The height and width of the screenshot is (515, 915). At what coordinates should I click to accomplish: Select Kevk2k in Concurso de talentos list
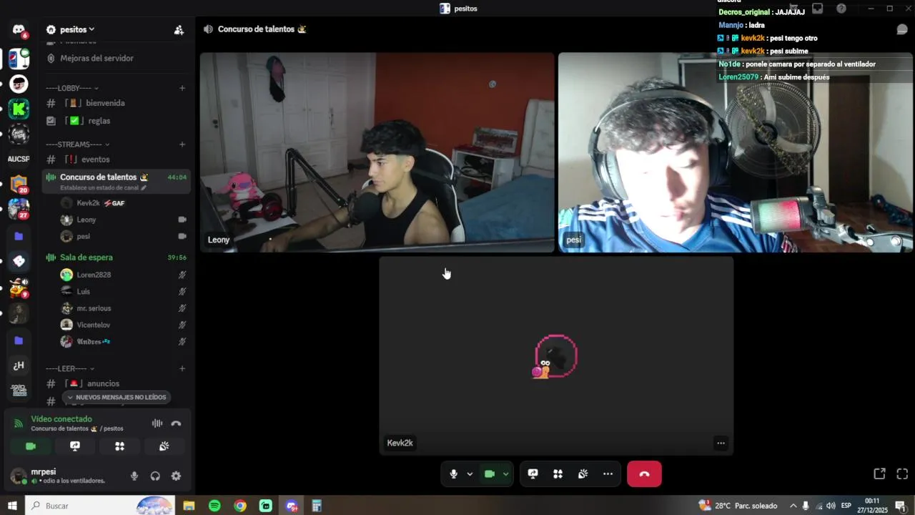tap(123, 203)
